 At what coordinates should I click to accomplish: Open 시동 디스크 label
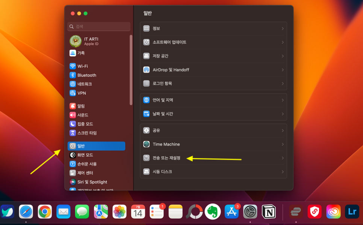coord(162,172)
